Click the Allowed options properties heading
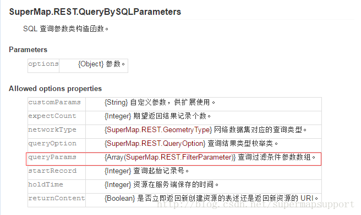This screenshot has height=215, width=361. 55,88
